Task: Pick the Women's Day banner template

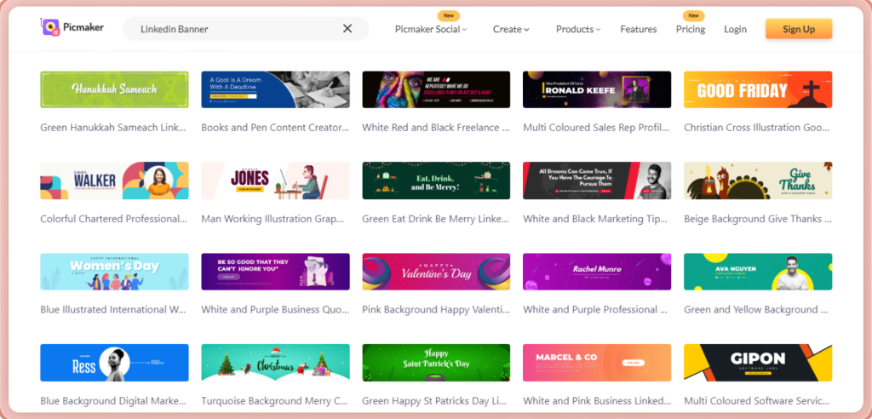Action: [x=114, y=272]
